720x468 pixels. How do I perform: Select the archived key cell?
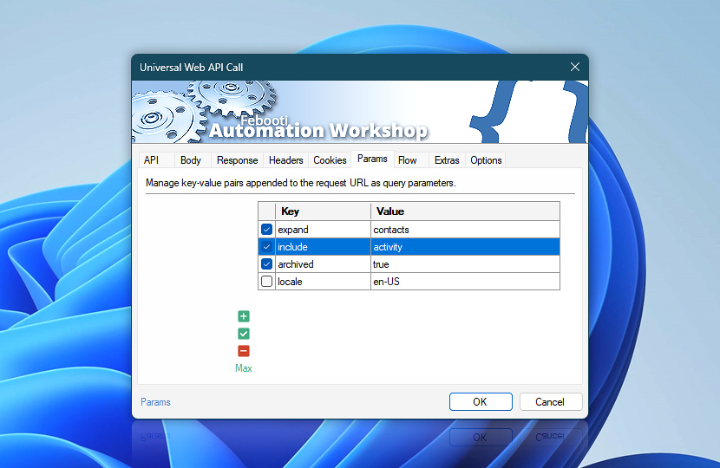point(323,264)
